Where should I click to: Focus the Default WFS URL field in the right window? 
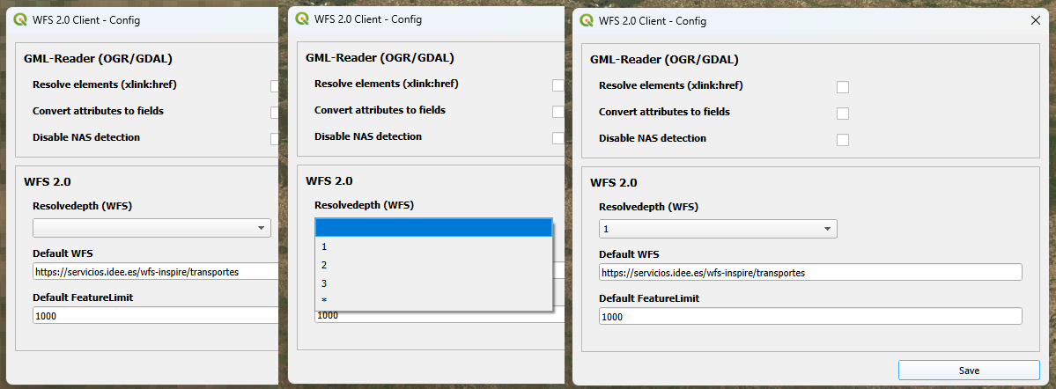click(811, 273)
